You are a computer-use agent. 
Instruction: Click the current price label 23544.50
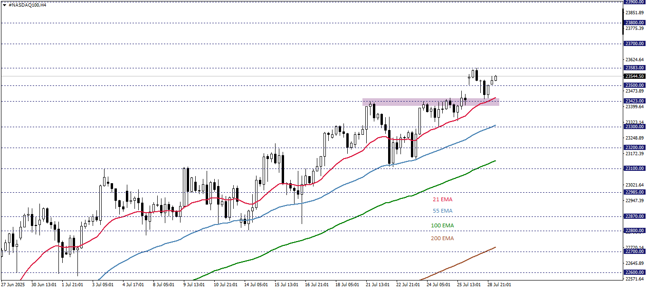pos(635,76)
